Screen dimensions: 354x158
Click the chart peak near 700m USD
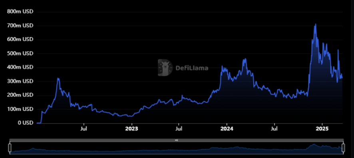click(x=315, y=24)
